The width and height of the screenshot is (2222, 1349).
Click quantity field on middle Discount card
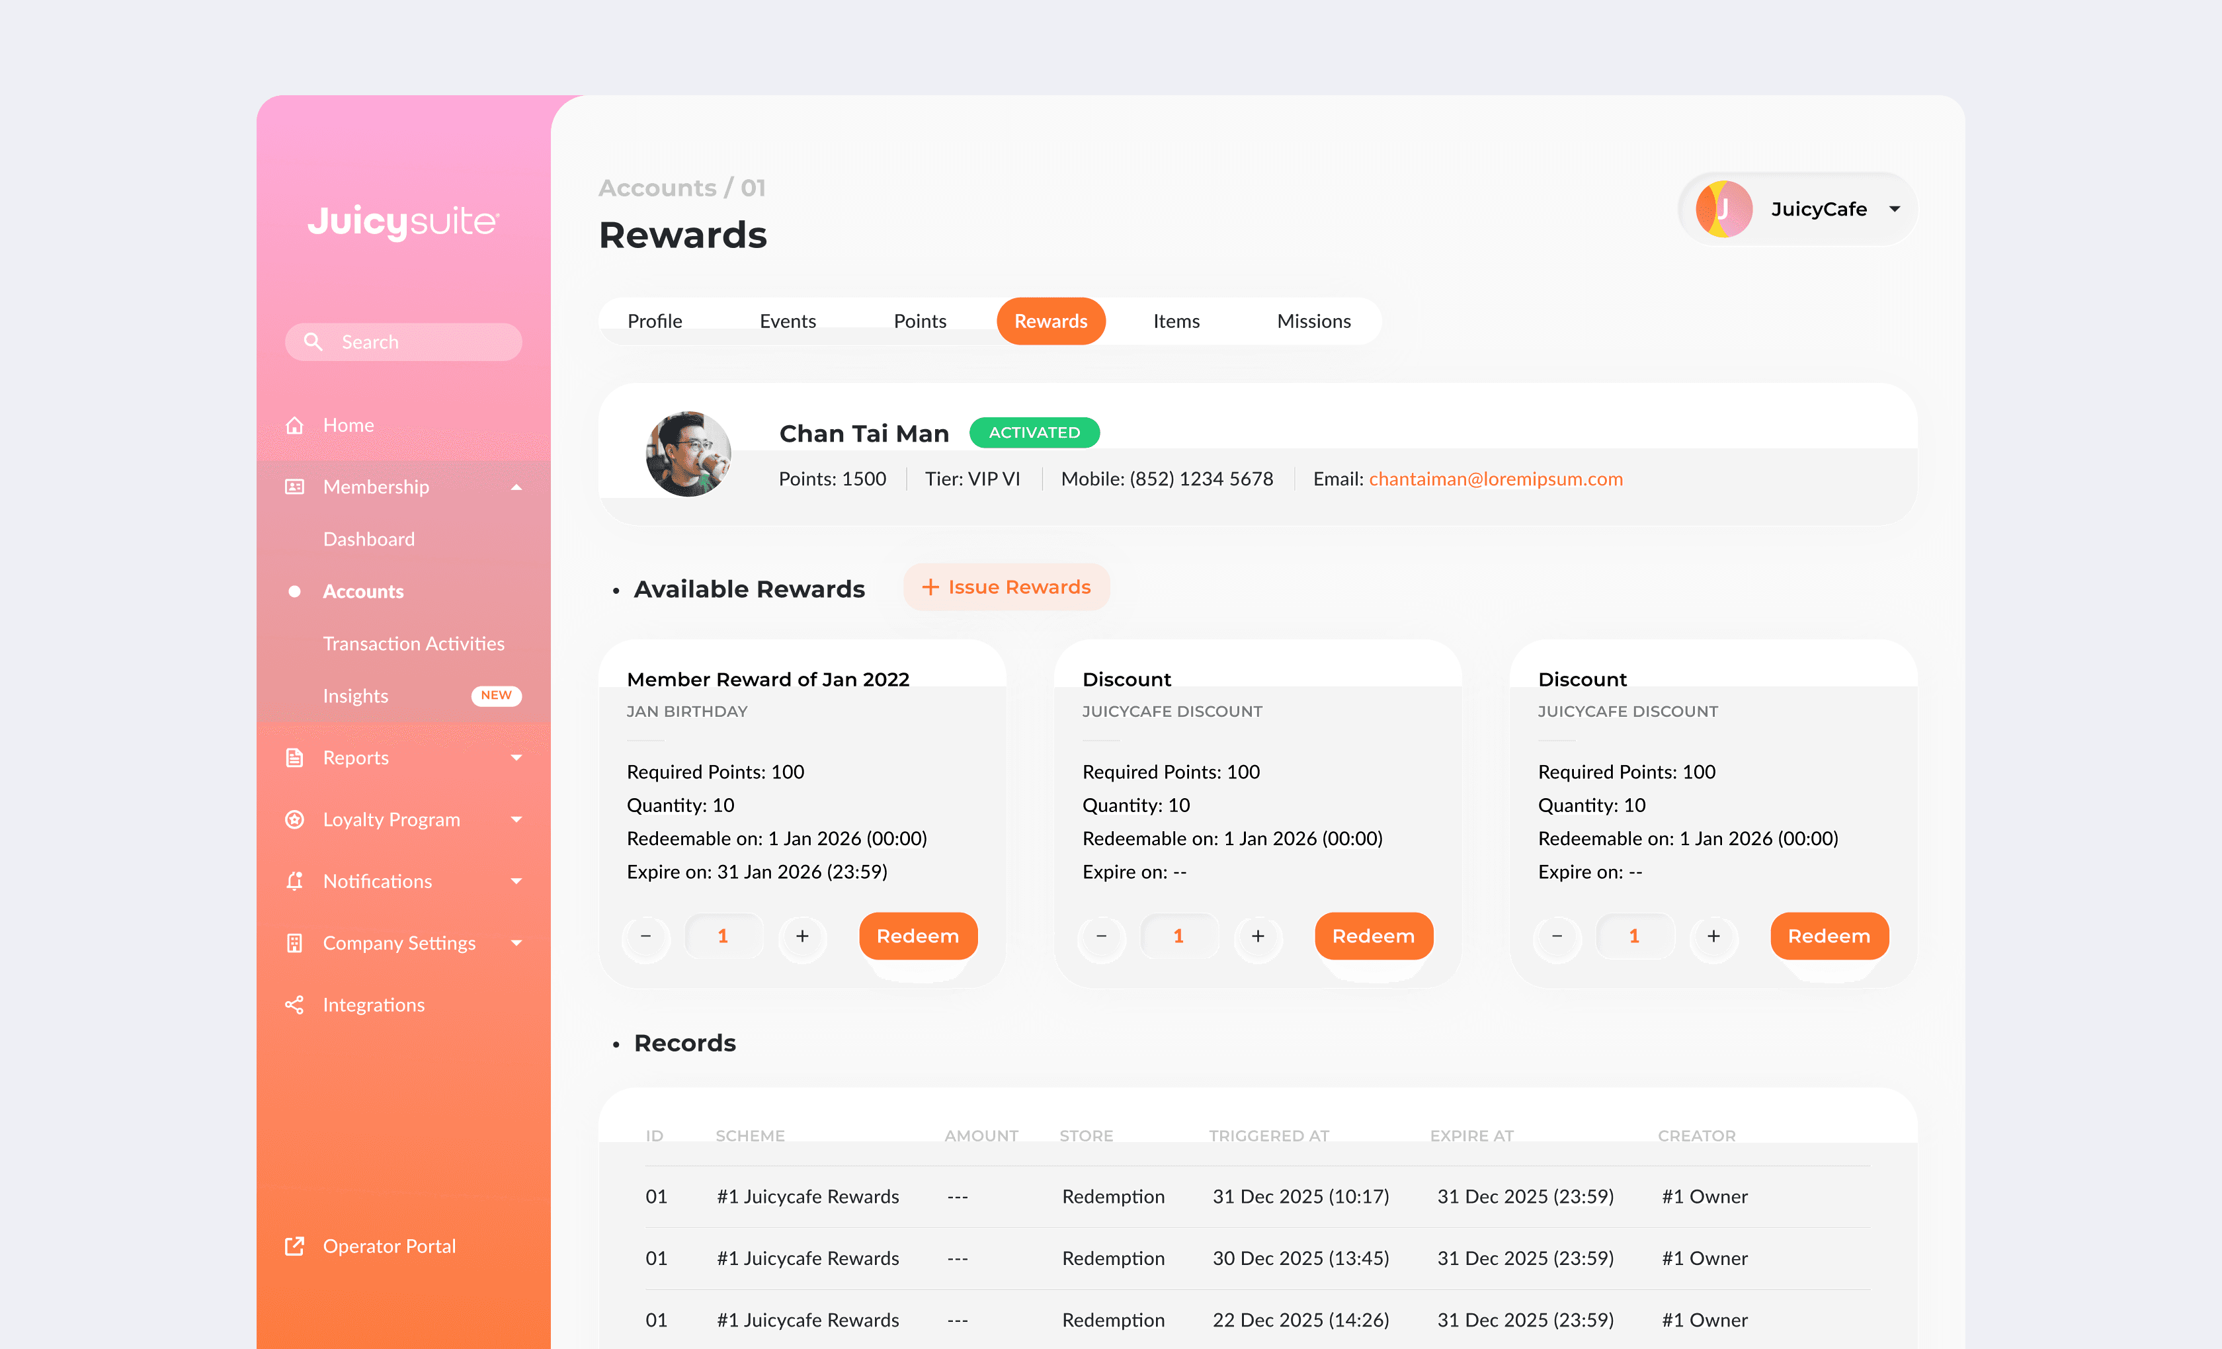point(1178,936)
